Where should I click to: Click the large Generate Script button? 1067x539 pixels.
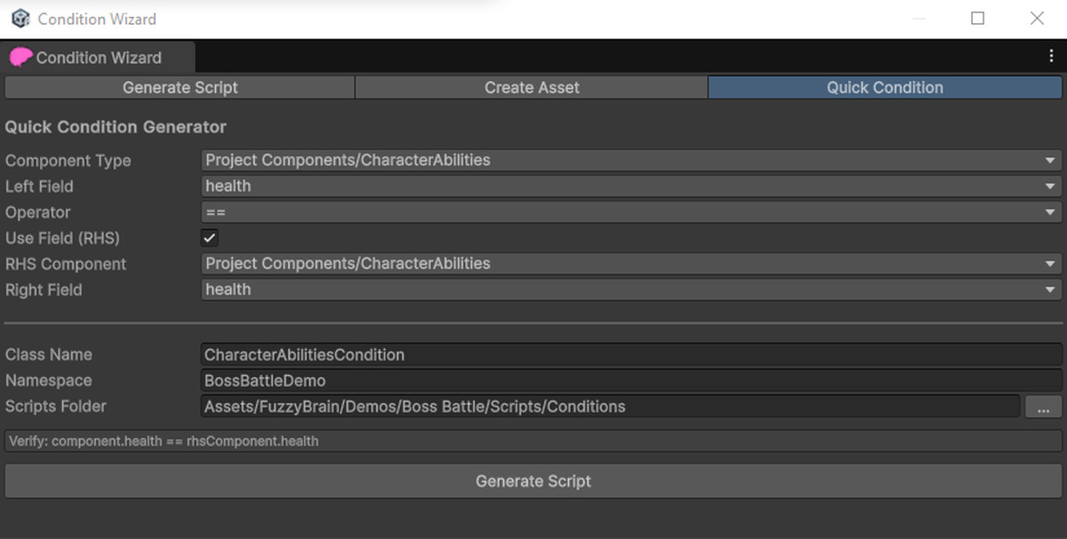pyautogui.click(x=533, y=481)
